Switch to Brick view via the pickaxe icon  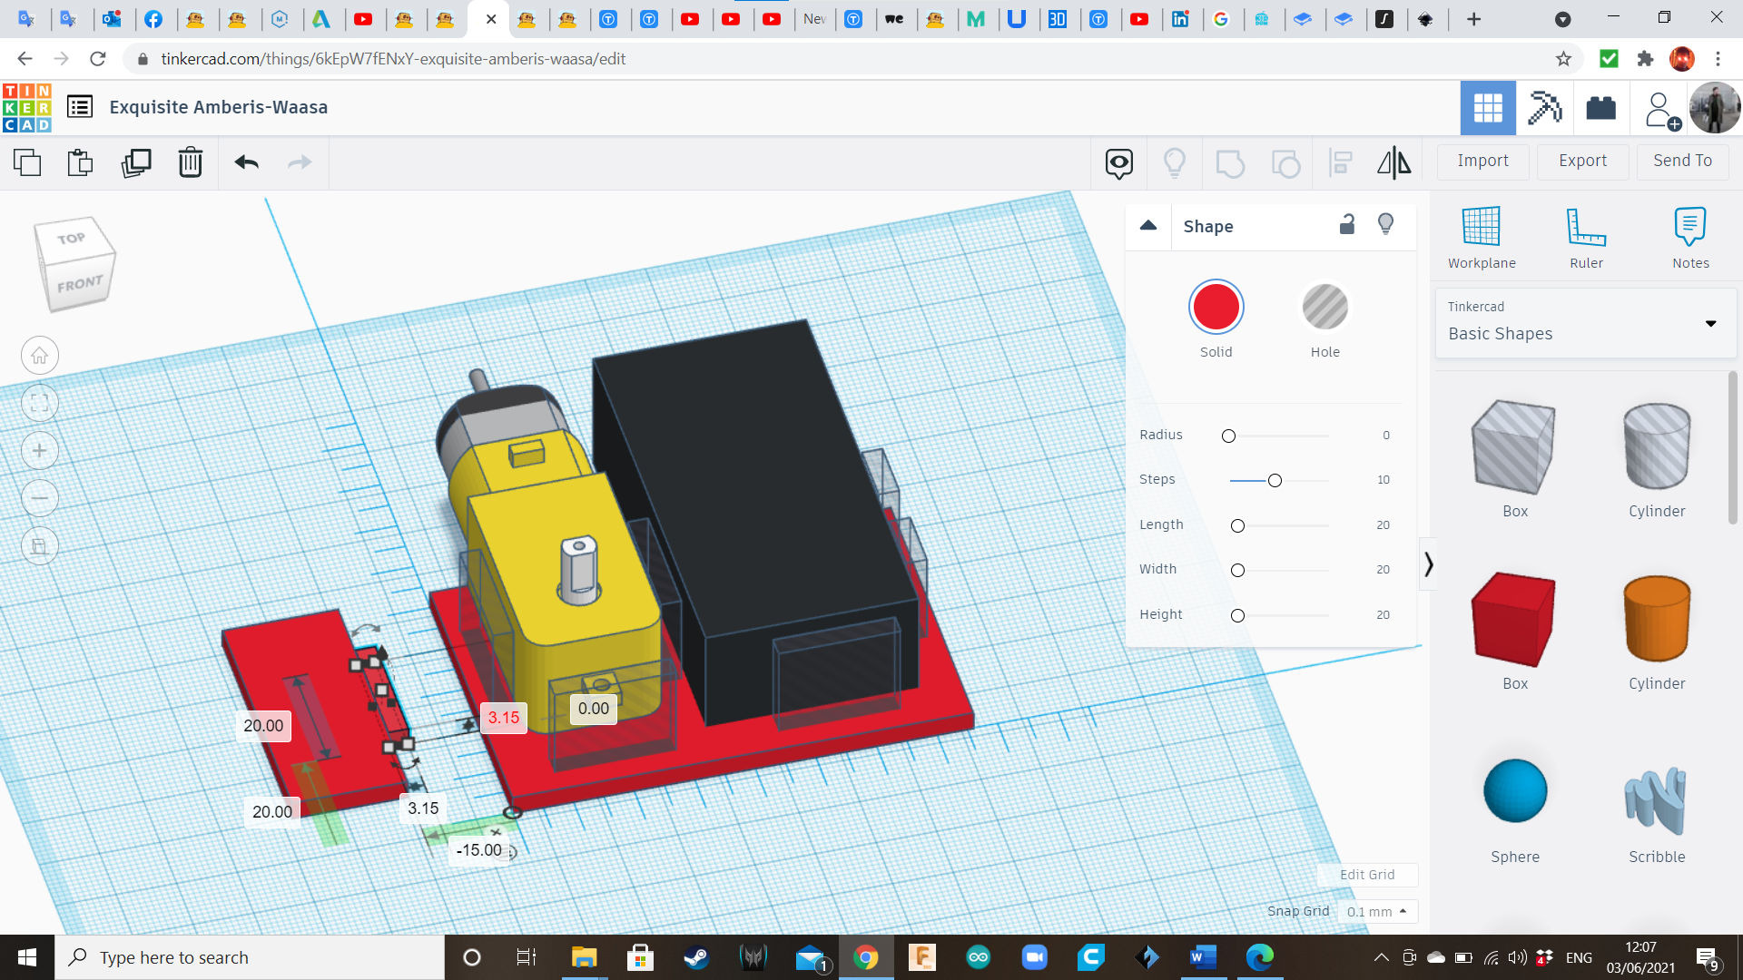coord(1544,108)
